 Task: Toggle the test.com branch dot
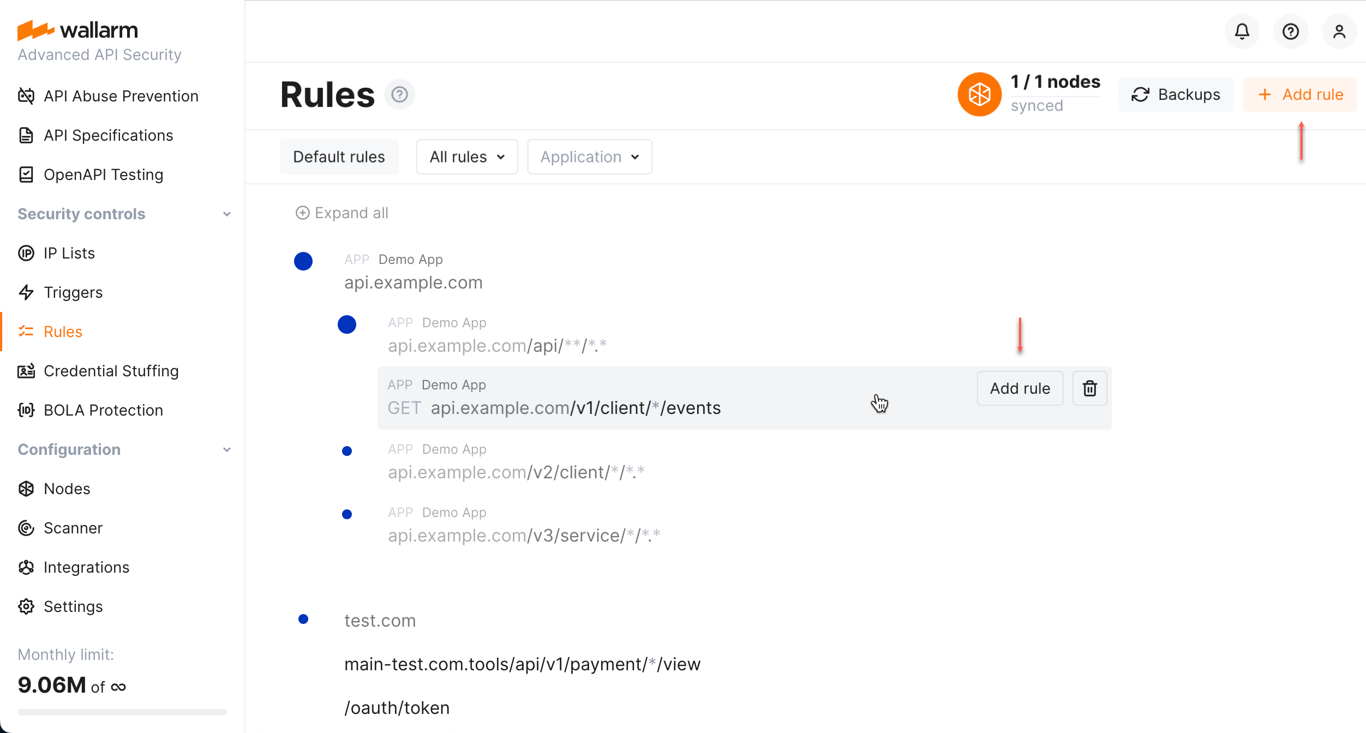(x=303, y=619)
